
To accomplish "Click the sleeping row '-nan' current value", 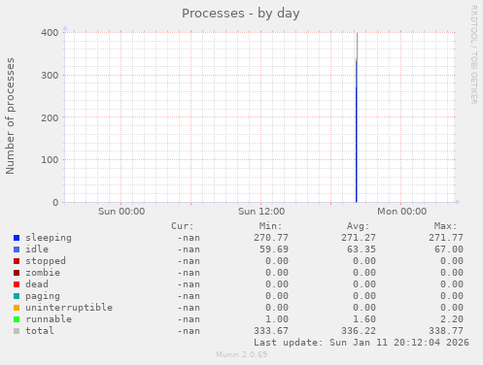I will click(x=189, y=238).
